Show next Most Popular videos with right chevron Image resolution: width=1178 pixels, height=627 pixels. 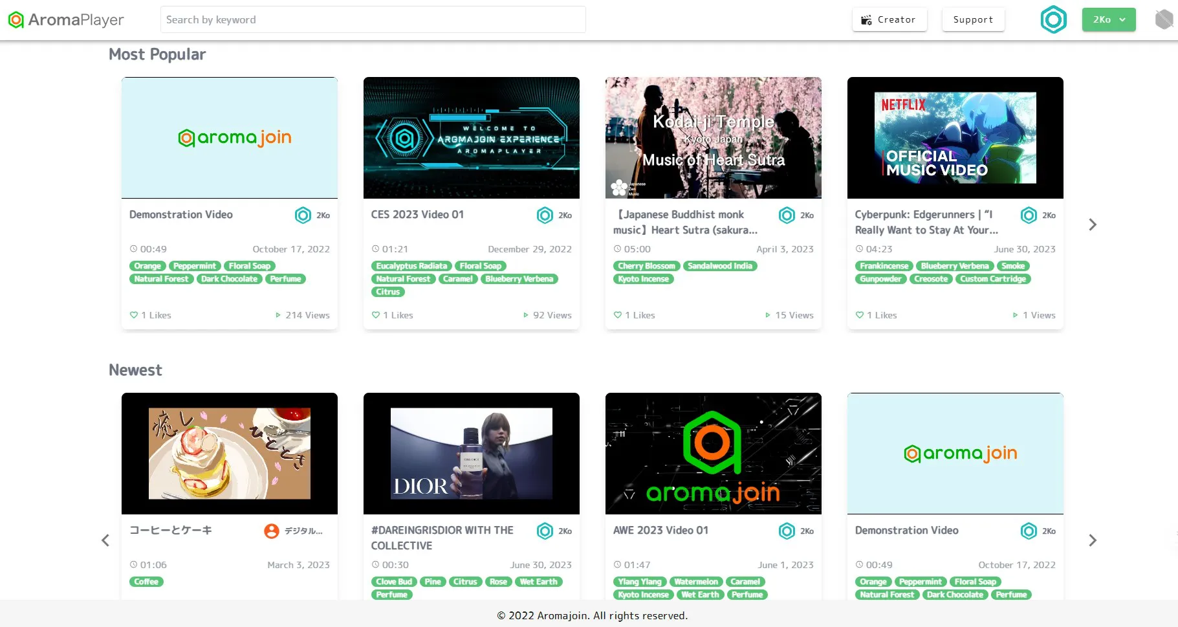(x=1093, y=225)
